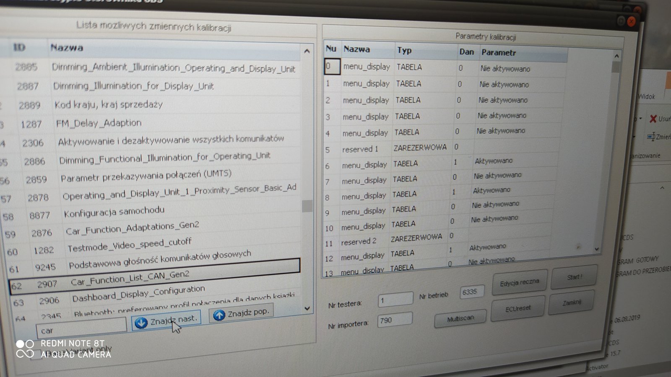
Task: Click the Zmień rename icon in background window
Action: click(651, 137)
